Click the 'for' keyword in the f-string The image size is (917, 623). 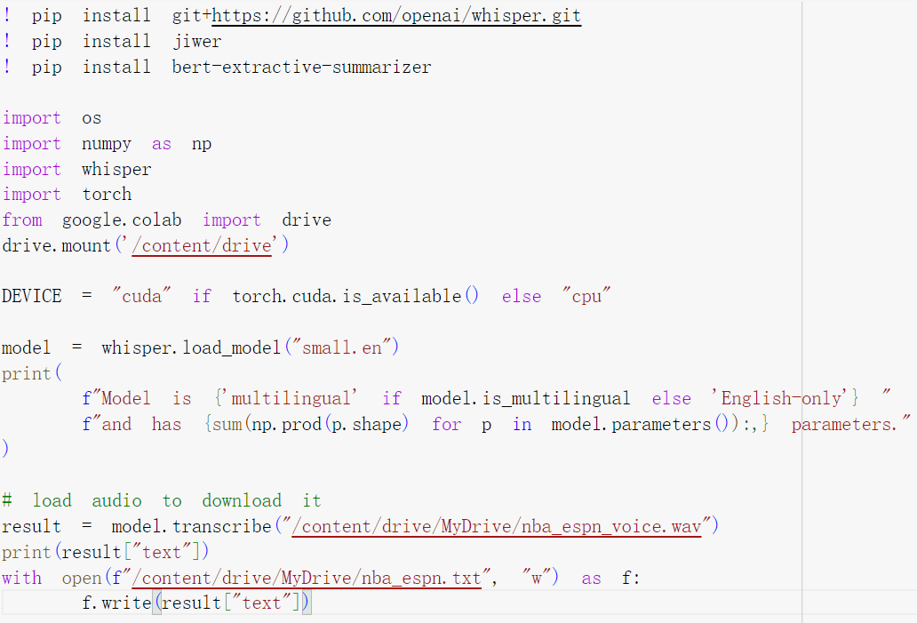coord(447,424)
